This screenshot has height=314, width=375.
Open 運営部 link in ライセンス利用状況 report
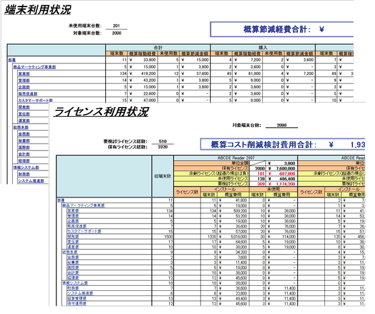(x=73, y=247)
